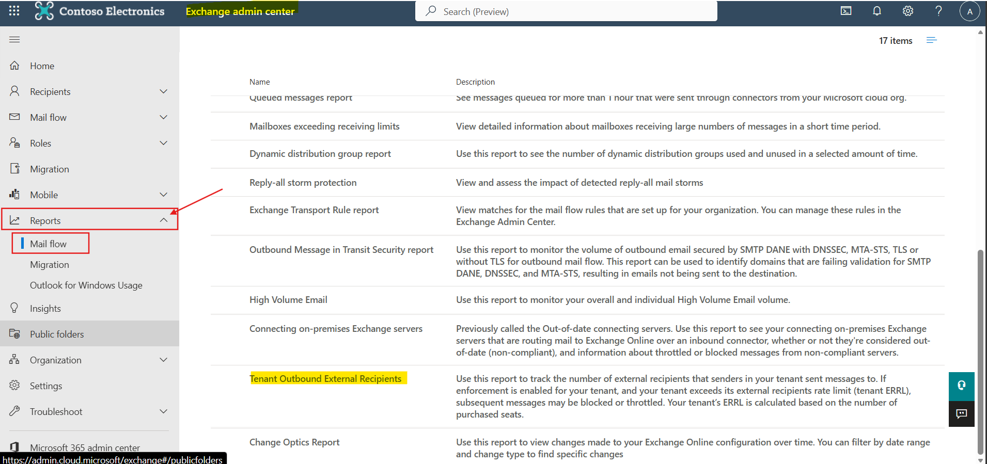Image resolution: width=987 pixels, height=464 pixels.
Task: Open Mailboxes exceeding receiving limits report
Action: 324,126
